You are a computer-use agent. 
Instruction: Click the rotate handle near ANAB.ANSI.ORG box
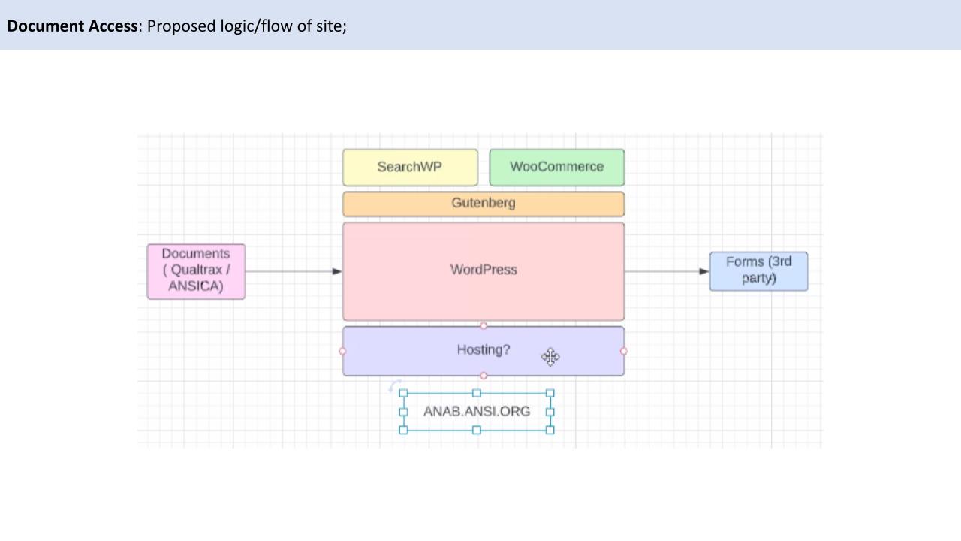coord(394,386)
